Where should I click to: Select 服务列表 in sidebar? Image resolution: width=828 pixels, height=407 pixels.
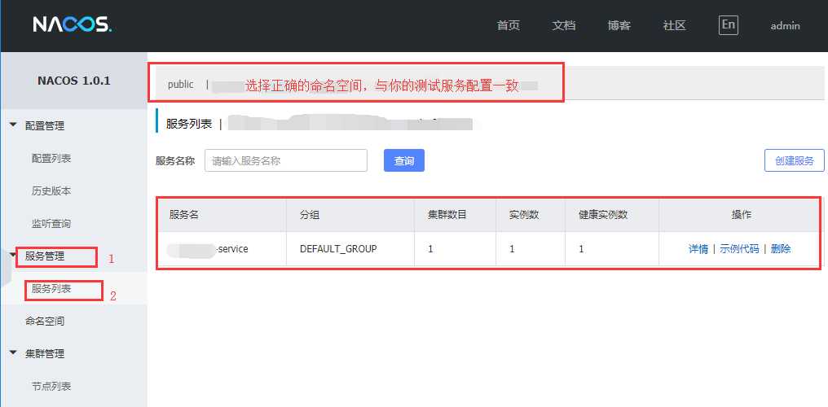pyautogui.click(x=51, y=289)
